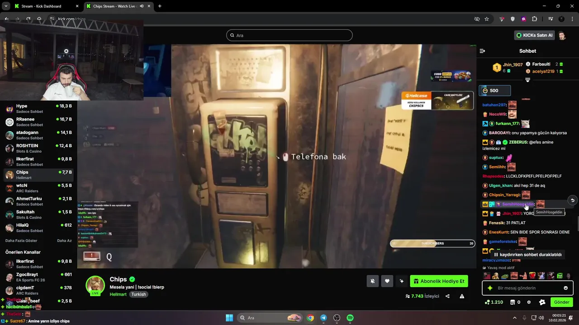Open Telegram from the taskbar
This screenshot has height=325, width=579.
(323, 318)
